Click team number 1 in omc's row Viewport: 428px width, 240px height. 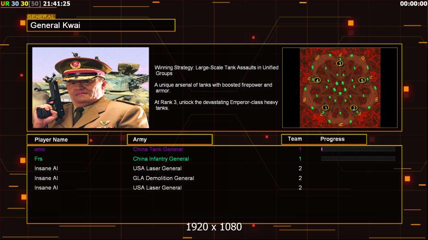point(300,149)
